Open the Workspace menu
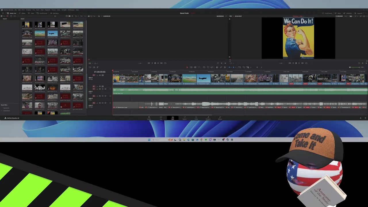 pyautogui.click(x=71, y=10)
